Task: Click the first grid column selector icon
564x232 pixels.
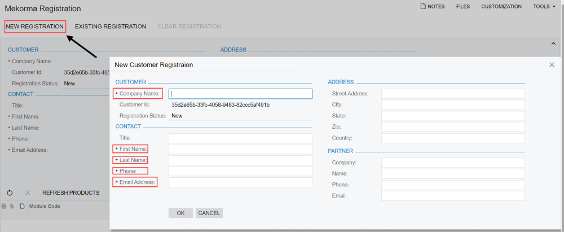Action: pyautogui.click(x=4, y=207)
